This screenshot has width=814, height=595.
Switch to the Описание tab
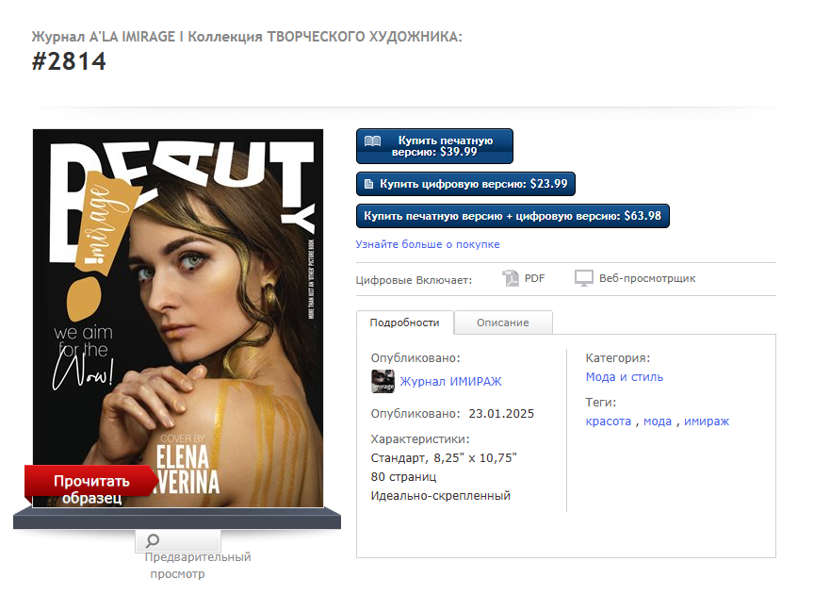(x=503, y=322)
